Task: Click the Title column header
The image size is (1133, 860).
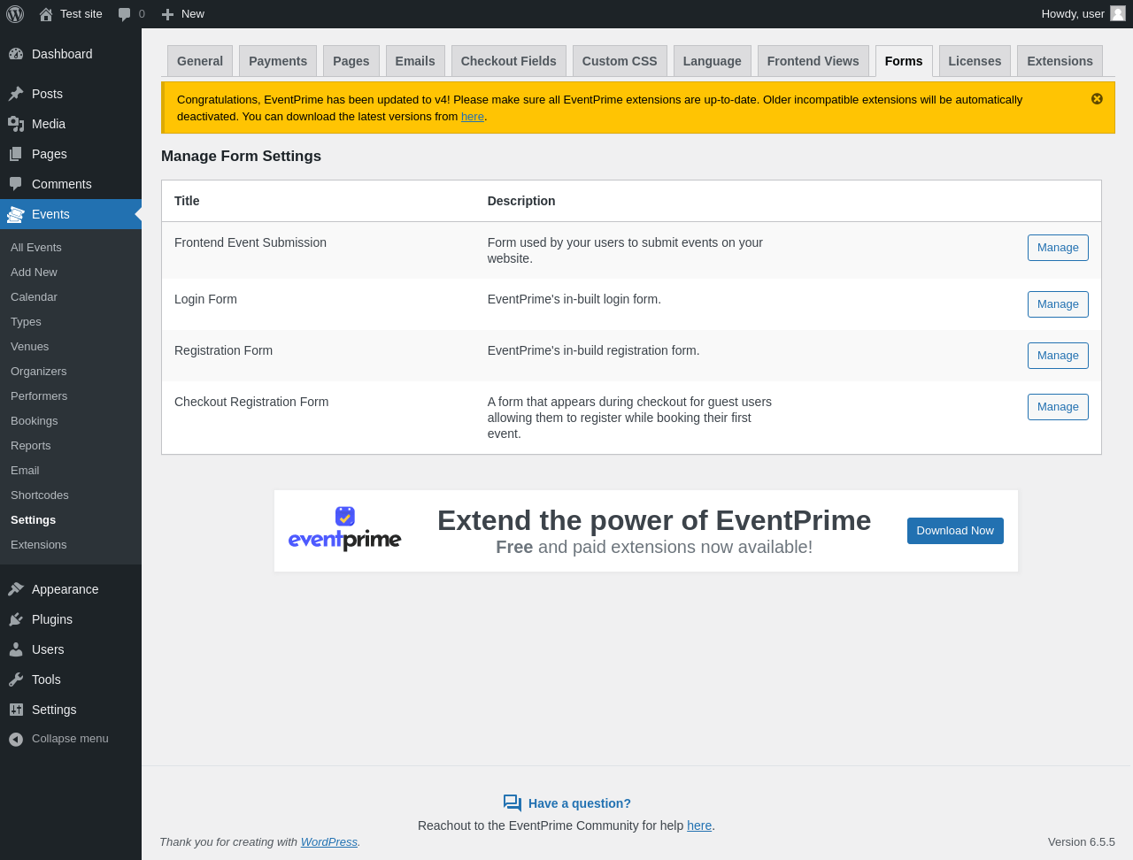Action: (187, 201)
